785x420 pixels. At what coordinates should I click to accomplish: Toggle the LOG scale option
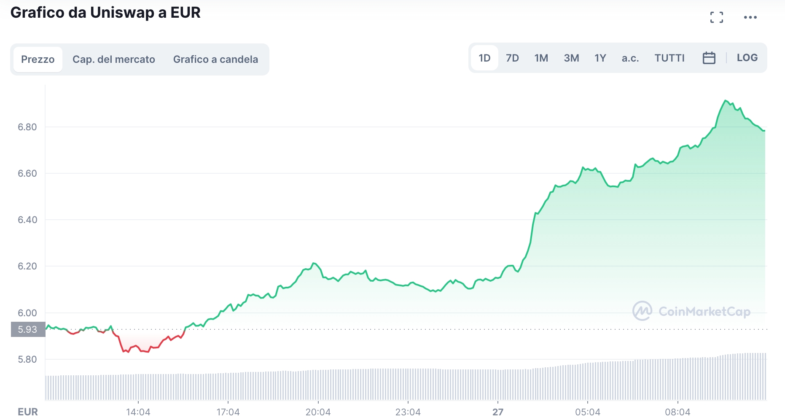[x=747, y=58]
